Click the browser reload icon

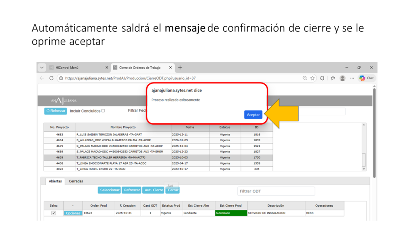point(51,78)
